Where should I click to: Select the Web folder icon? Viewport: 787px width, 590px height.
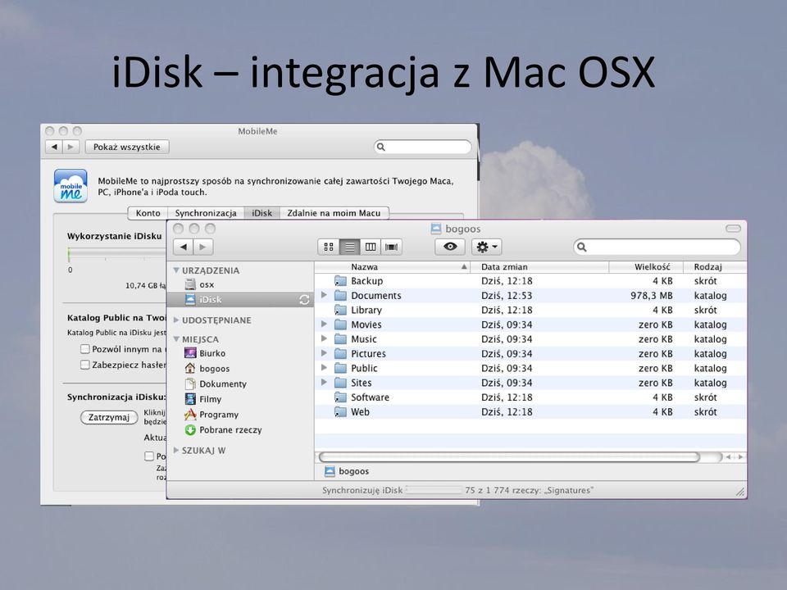[340, 412]
